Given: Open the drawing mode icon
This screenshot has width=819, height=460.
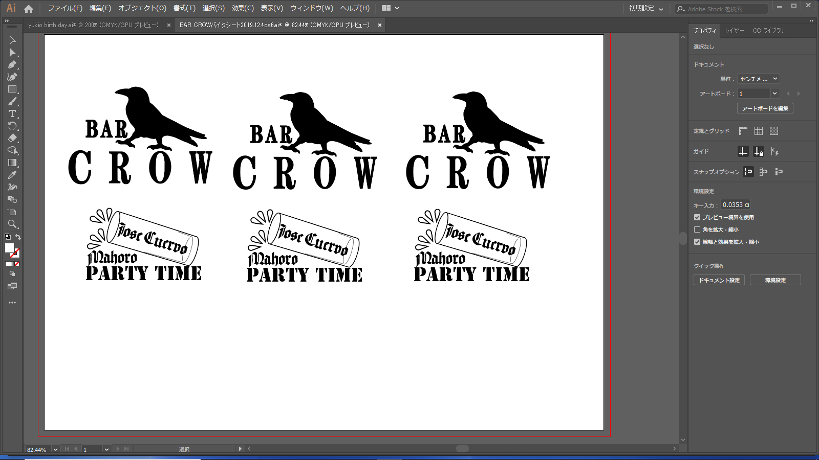Looking at the screenshot, I should (12, 274).
